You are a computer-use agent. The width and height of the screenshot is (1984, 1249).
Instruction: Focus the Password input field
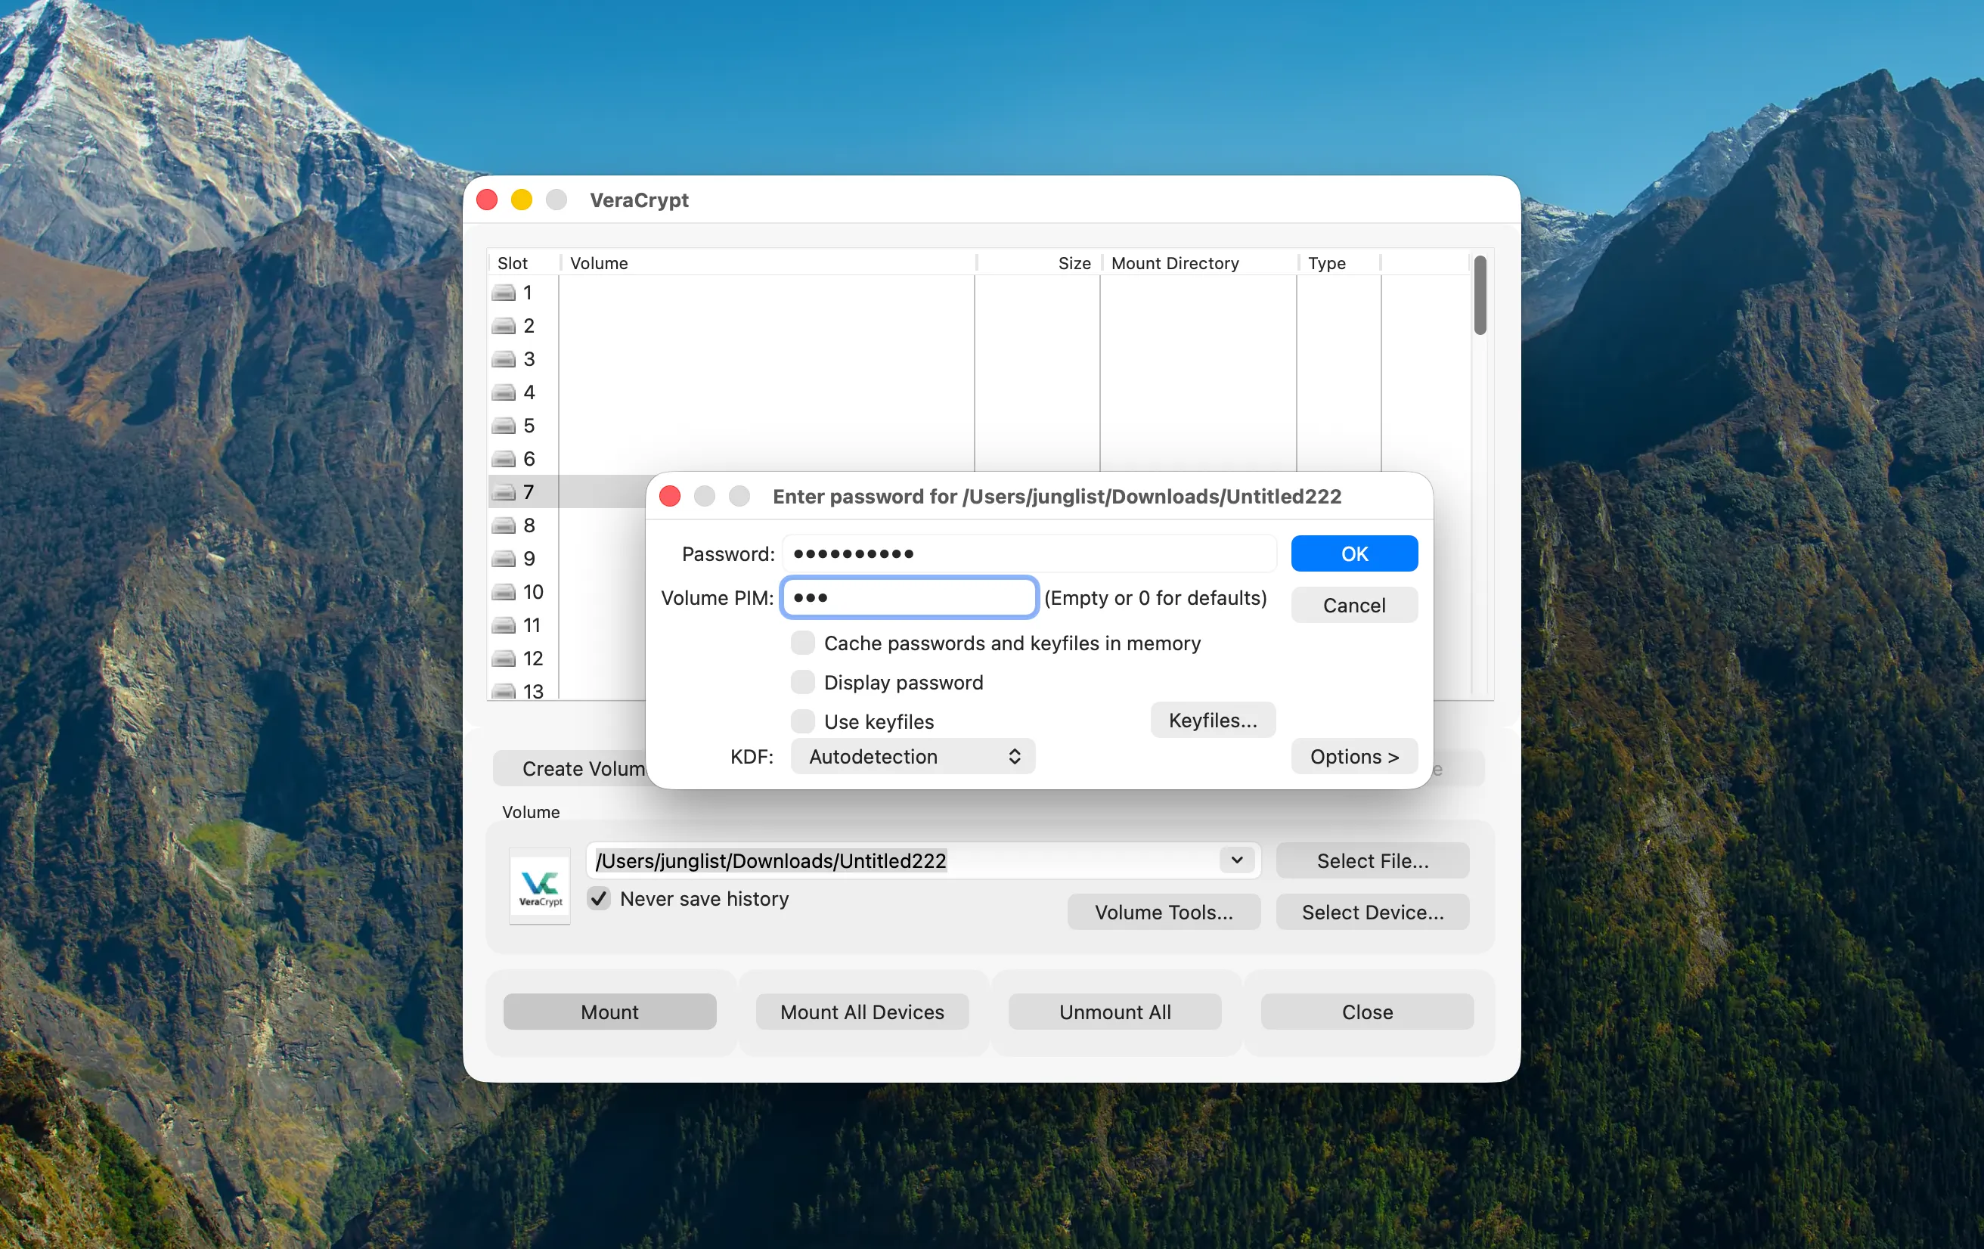click(x=1028, y=553)
